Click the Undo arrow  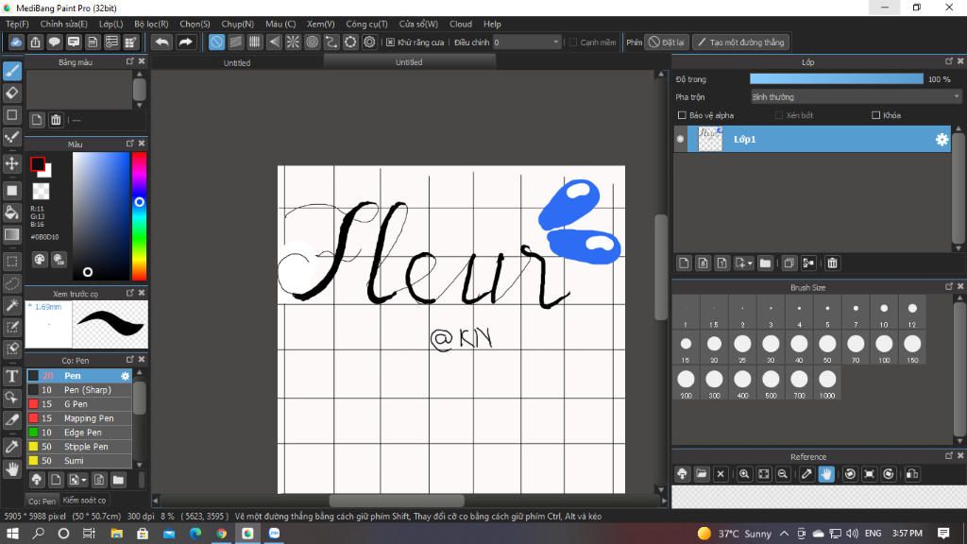click(x=161, y=42)
